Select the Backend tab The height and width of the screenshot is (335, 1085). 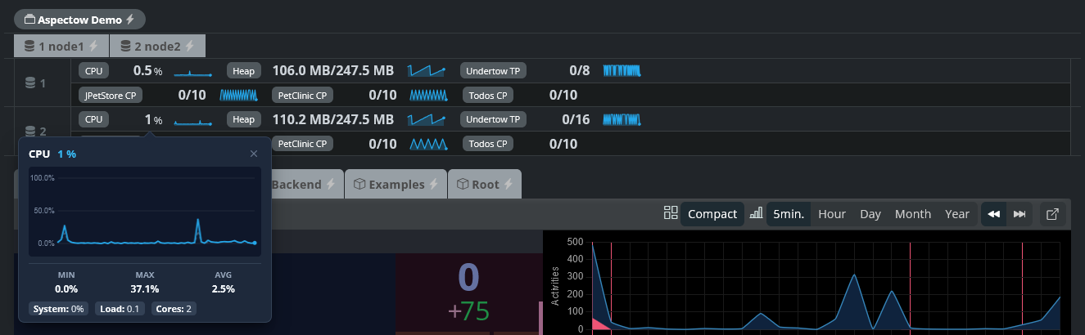pyautogui.click(x=304, y=185)
